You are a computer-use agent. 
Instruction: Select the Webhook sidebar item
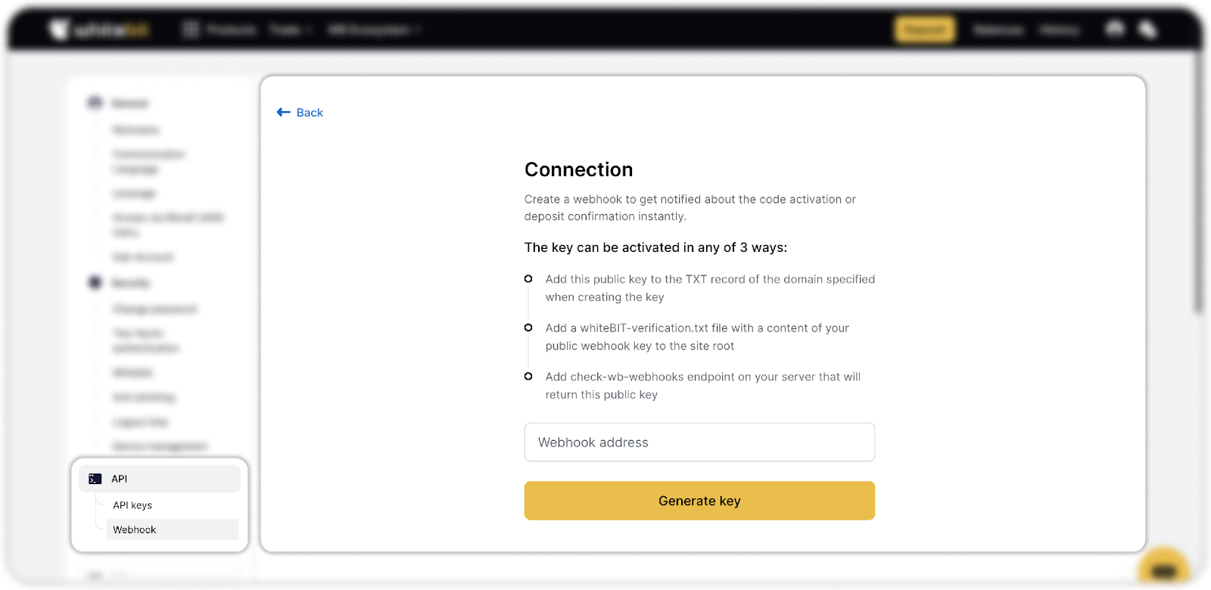[x=135, y=529]
